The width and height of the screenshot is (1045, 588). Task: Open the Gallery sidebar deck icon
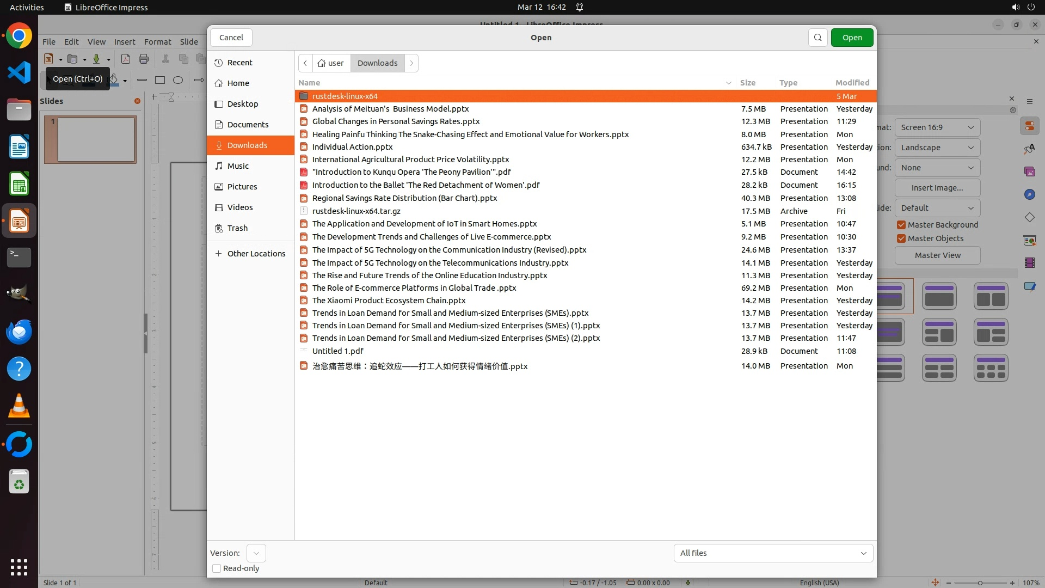coord(1029,171)
